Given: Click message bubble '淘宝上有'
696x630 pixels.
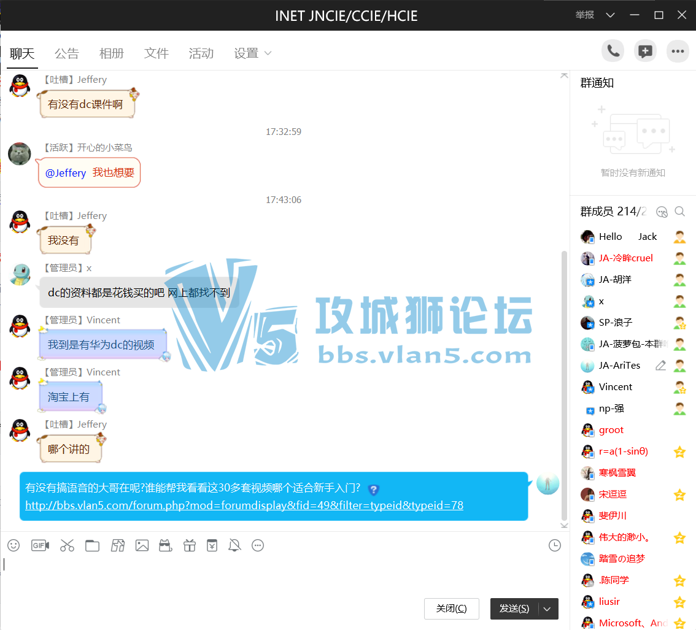Looking at the screenshot, I should click(x=71, y=397).
